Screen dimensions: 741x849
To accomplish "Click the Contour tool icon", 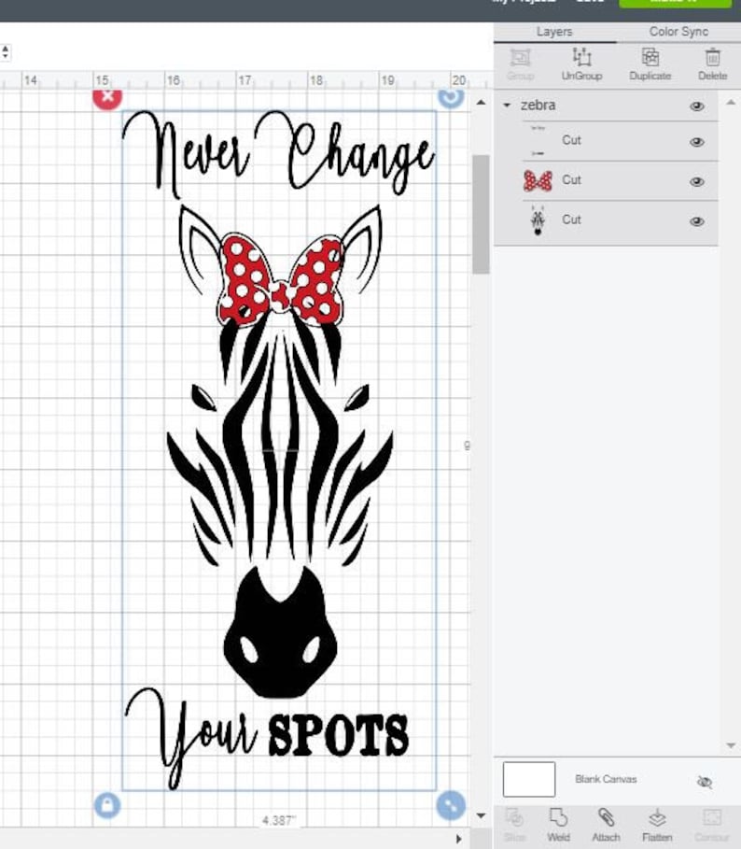I will coord(712,817).
